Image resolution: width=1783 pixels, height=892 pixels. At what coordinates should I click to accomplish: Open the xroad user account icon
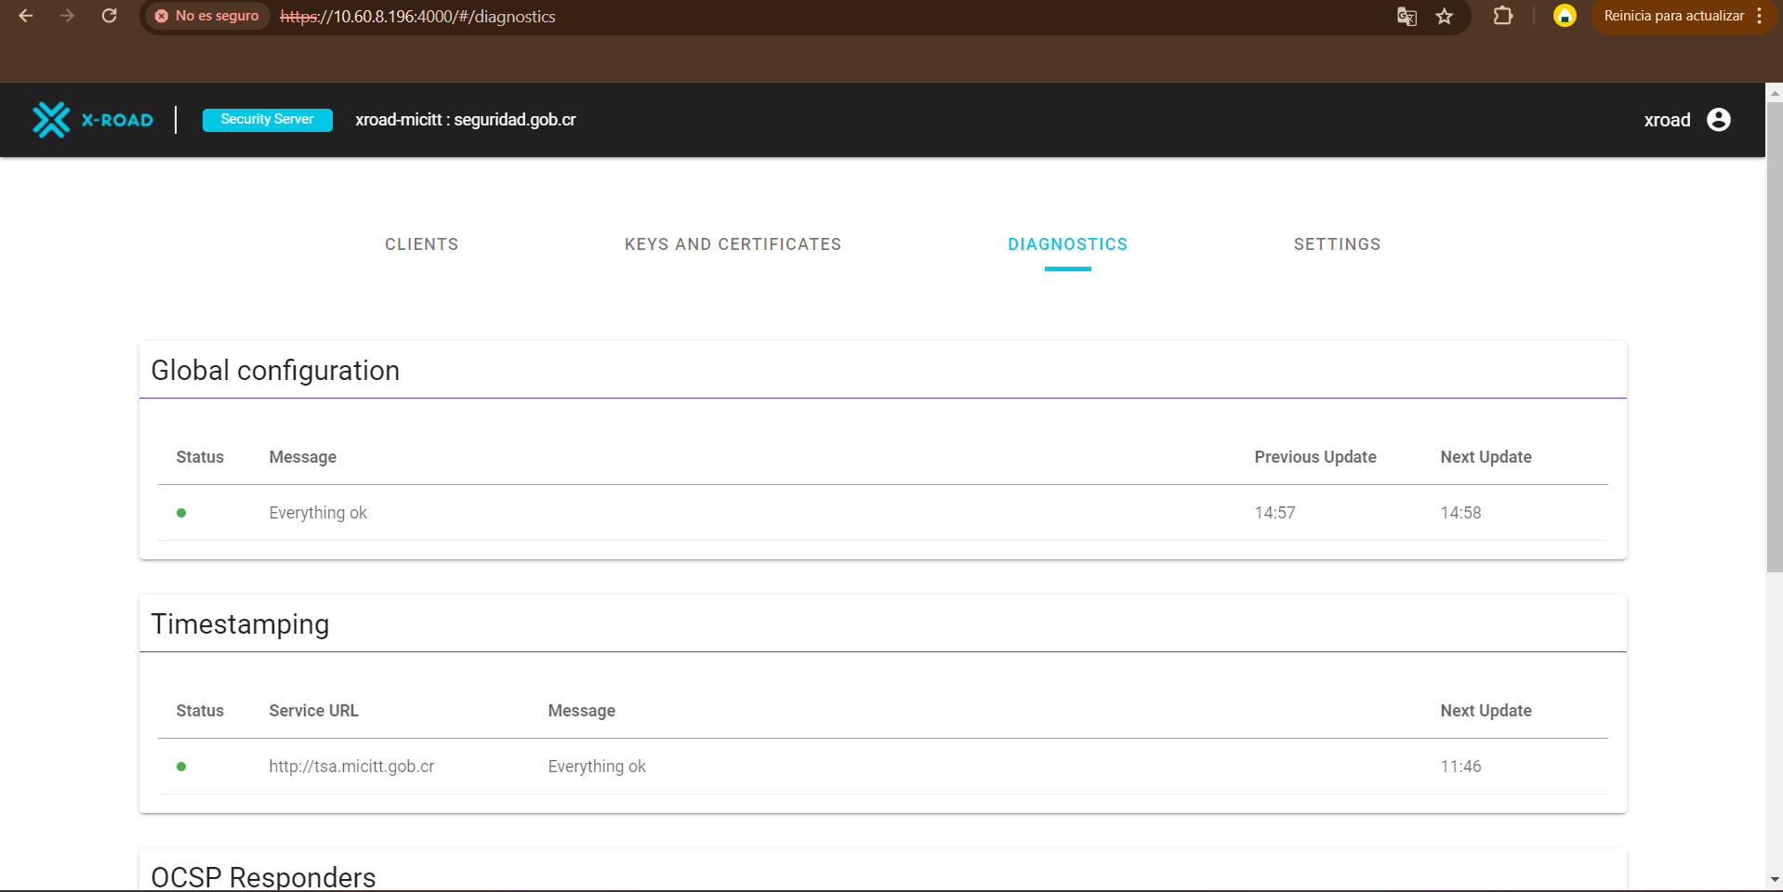coord(1718,120)
